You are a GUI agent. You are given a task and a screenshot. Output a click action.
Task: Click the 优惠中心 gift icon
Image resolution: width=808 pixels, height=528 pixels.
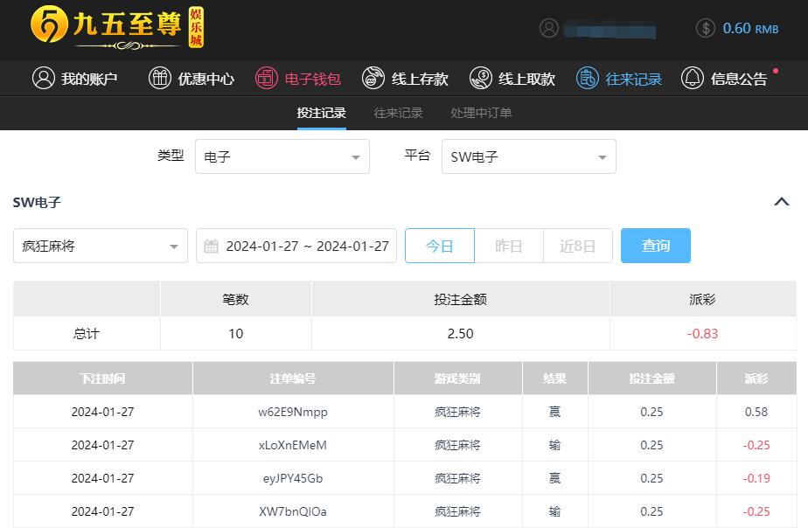160,79
